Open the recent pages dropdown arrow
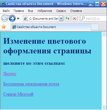The image size is (107, 110). 18,19
